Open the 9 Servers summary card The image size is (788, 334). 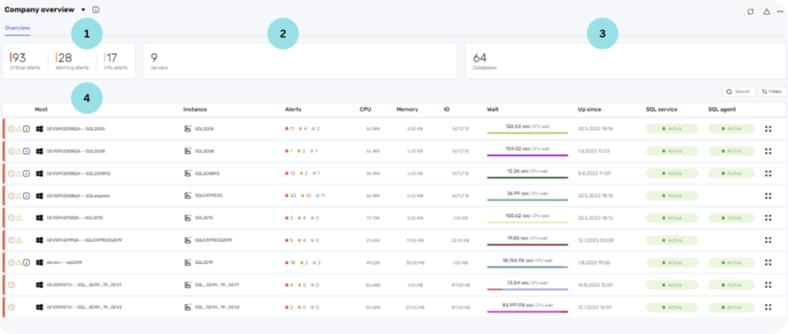pyautogui.click(x=300, y=61)
